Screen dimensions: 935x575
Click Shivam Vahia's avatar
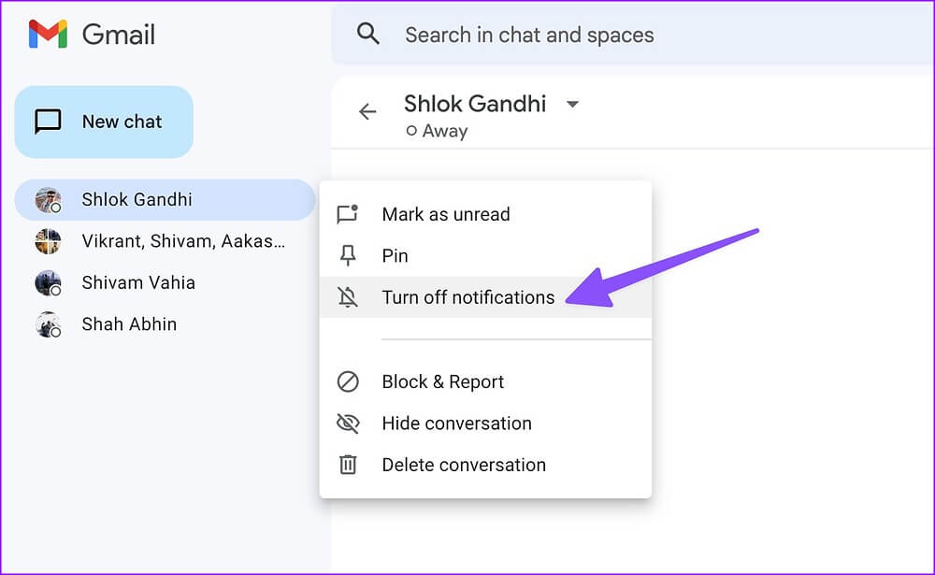(48, 282)
